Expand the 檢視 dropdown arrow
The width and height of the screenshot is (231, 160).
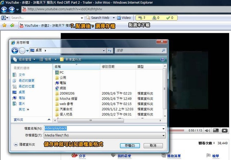click(56, 59)
